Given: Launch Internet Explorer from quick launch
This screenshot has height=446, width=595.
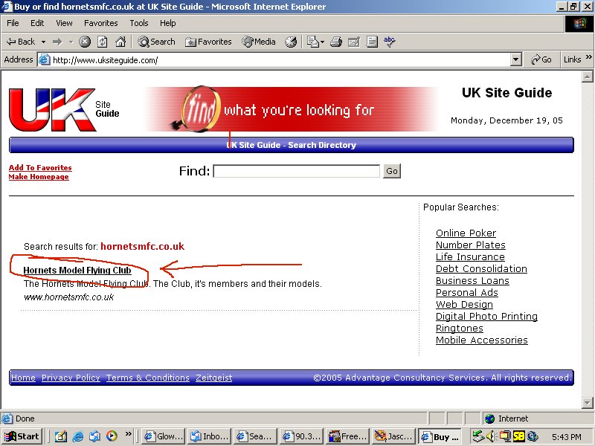Looking at the screenshot, I should coord(78,436).
